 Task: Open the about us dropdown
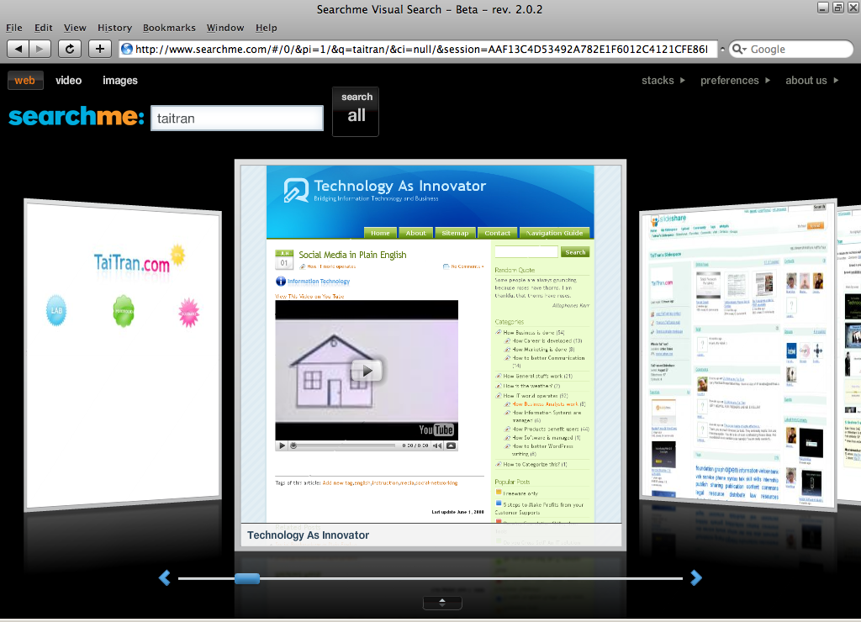pos(811,80)
